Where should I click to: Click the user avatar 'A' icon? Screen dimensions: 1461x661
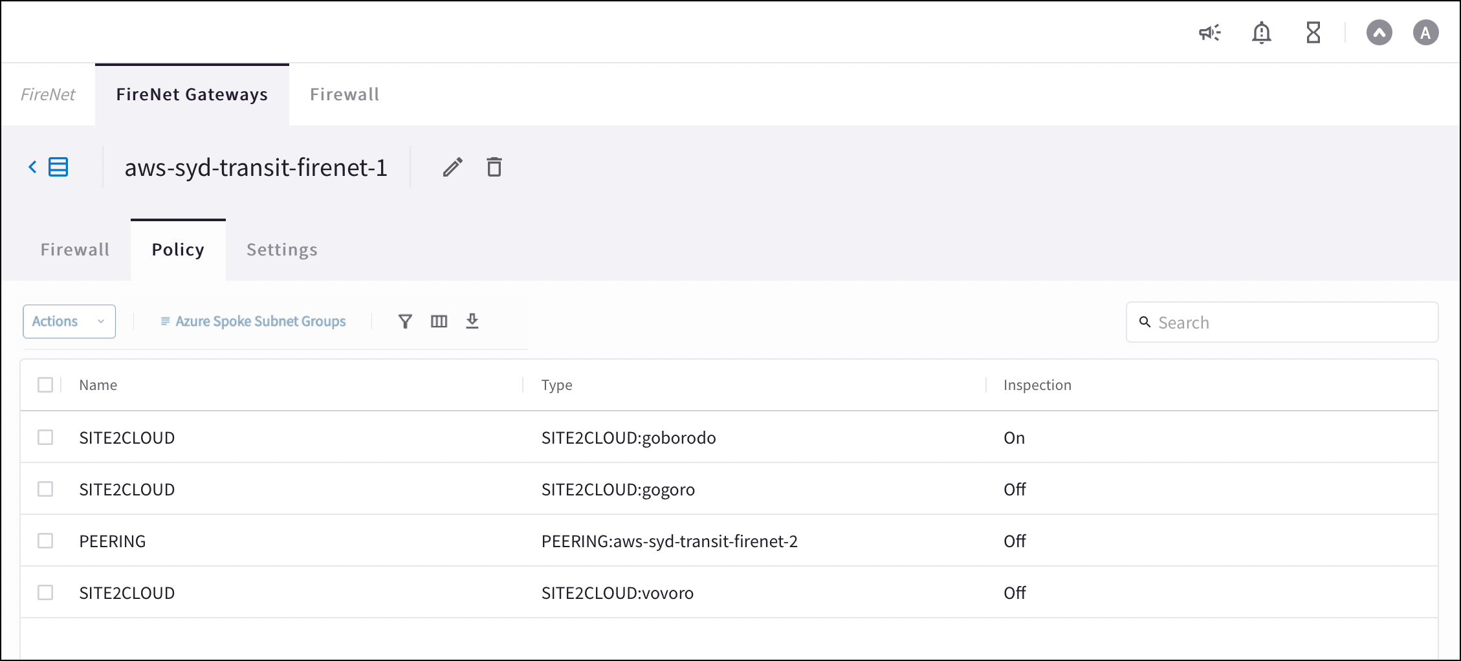[1425, 32]
